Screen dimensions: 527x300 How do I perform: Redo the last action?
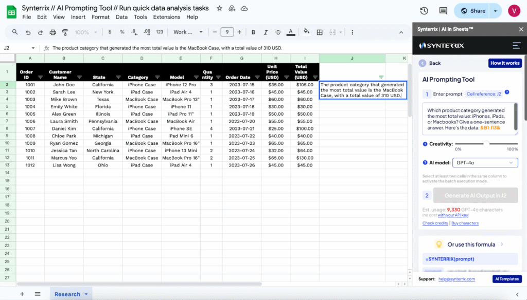pyautogui.click(x=40, y=32)
